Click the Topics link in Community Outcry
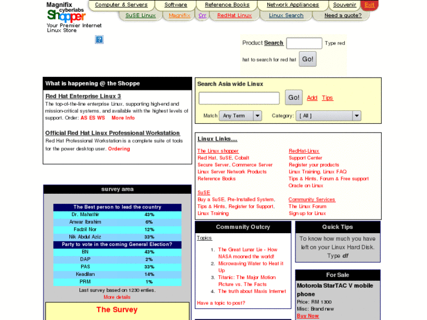Image resolution: width=427 pixels, height=320 pixels. coord(204,238)
